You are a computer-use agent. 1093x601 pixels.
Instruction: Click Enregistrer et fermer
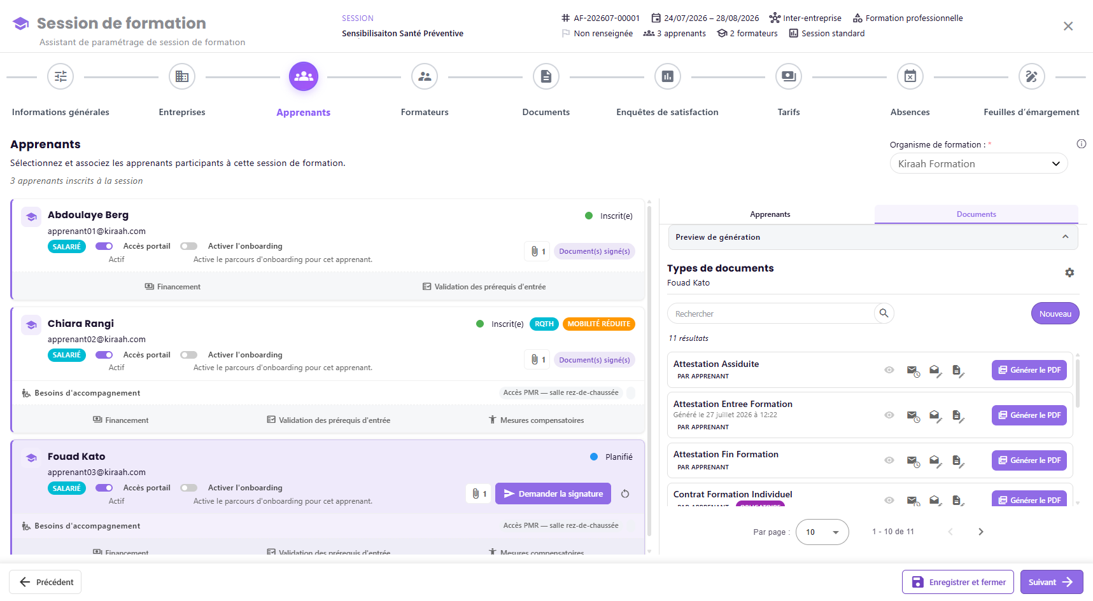[957, 582]
